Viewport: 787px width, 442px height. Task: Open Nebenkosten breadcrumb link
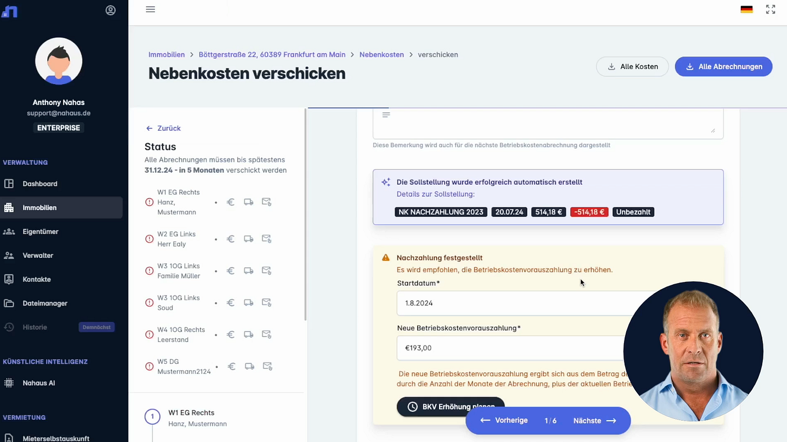[382, 54]
